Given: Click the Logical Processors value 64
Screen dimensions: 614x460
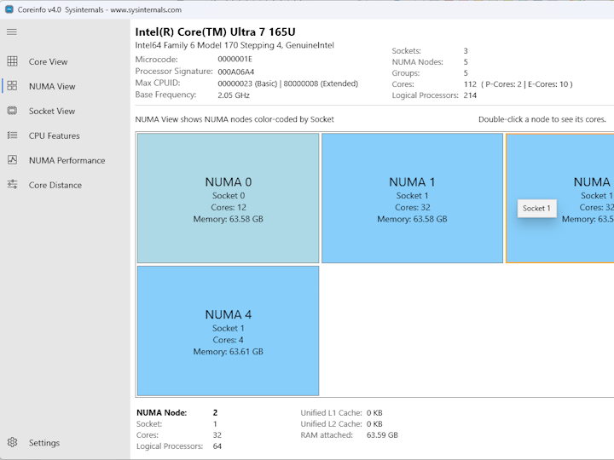Looking at the screenshot, I should coord(217,446).
